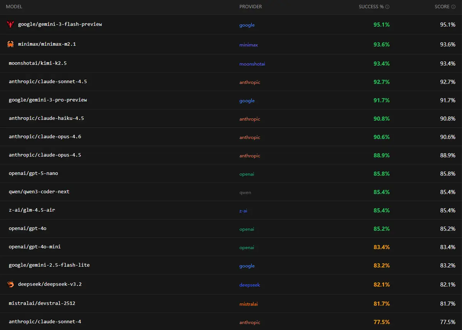Click the orange 83.4% success value
Screen dimensions: 462x330
[382, 247]
